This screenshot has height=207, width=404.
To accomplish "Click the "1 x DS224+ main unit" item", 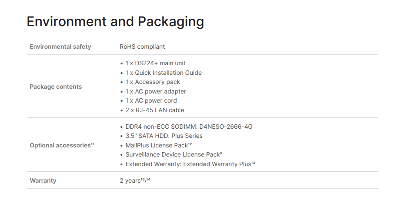I will (155, 63).
